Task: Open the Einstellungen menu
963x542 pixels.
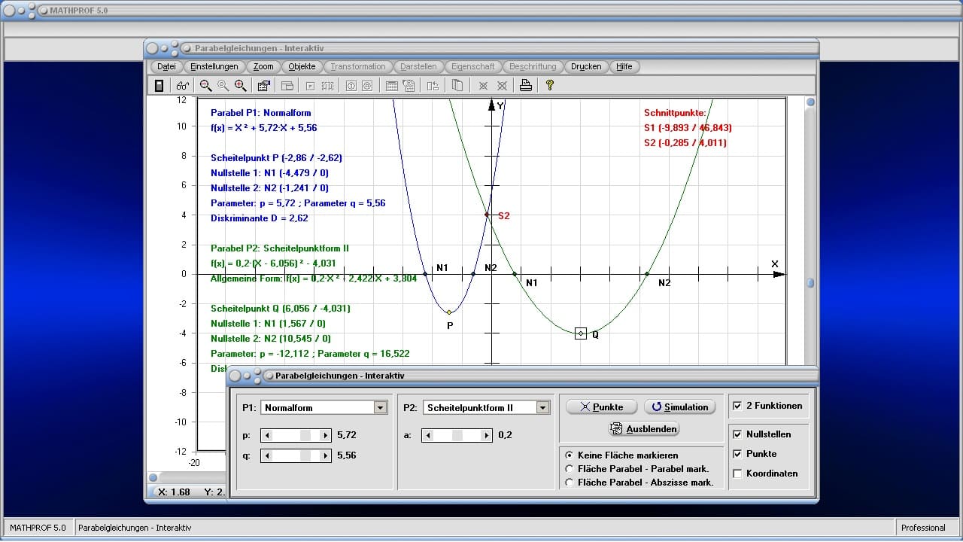Action: pos(214,66)
